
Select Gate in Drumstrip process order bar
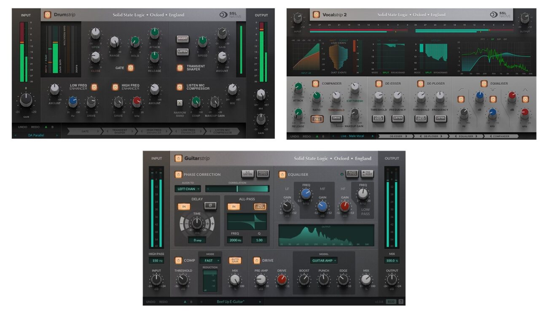click(85, 132)
